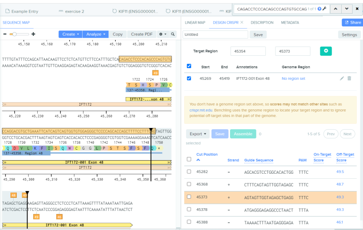Uncheck the IFT172-001 Exon 48 region checkbox
Screen dimensions: 363x230
pos(189,78)
